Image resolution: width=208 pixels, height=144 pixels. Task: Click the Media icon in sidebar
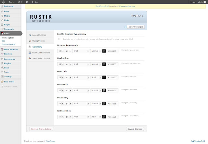point(2,16)
